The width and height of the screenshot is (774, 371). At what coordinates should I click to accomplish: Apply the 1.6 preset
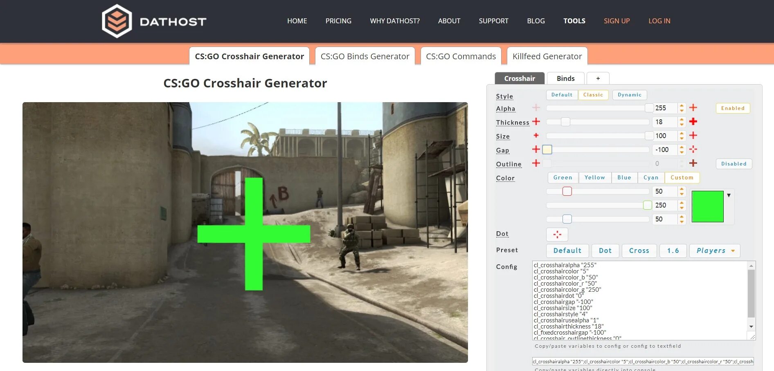pyautogui.click(x=673, y=251)
